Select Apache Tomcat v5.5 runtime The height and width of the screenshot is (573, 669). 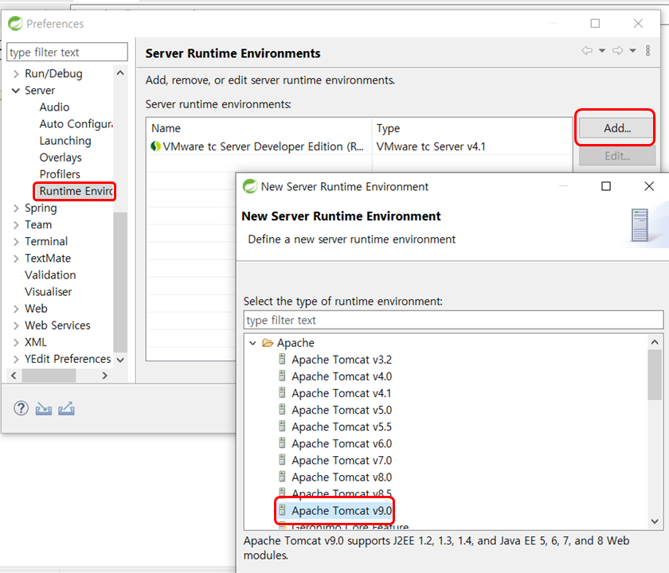pyautogui.click(x=342, y=427)
